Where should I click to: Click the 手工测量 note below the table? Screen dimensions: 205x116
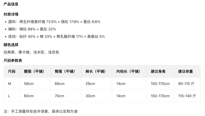pyautogui.click(x=40, y=111)
